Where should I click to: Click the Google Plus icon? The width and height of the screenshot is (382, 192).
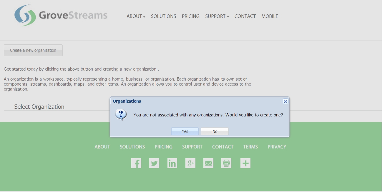tap(190, 163)
